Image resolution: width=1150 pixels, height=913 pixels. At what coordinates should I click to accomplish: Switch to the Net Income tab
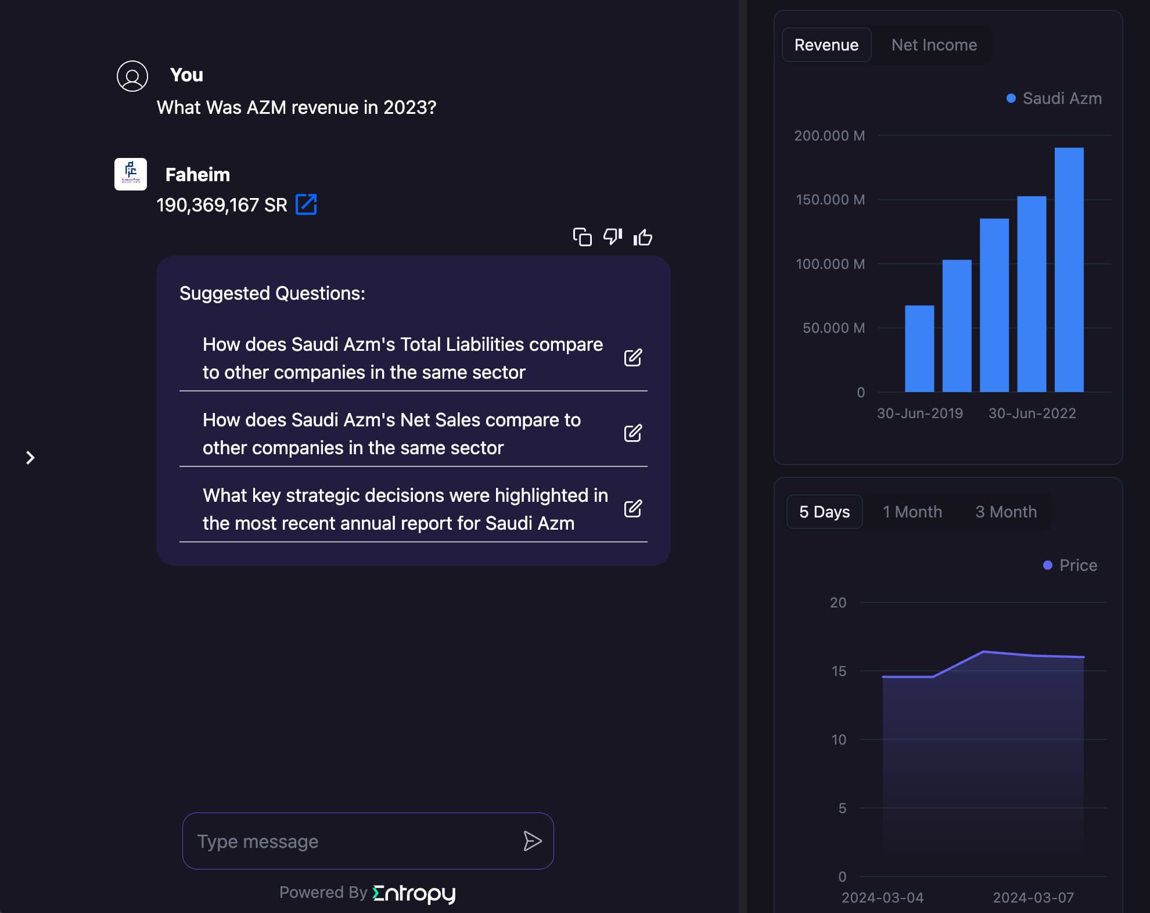click(x=935, y=45)
